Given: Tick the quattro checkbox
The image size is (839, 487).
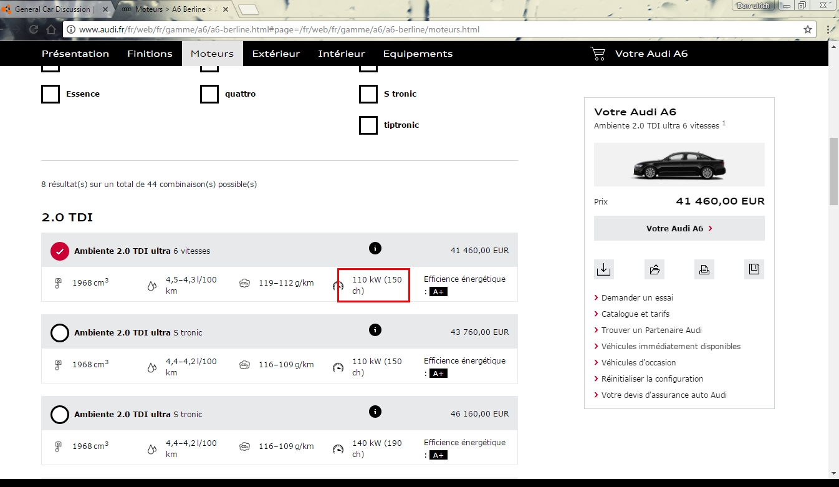Looking at the screenshot, I should tap(209, 94).
